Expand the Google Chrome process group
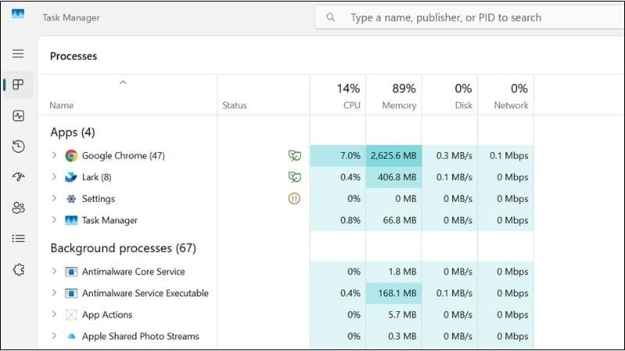The width and height of the screenshot is (625, 351). 54,155
